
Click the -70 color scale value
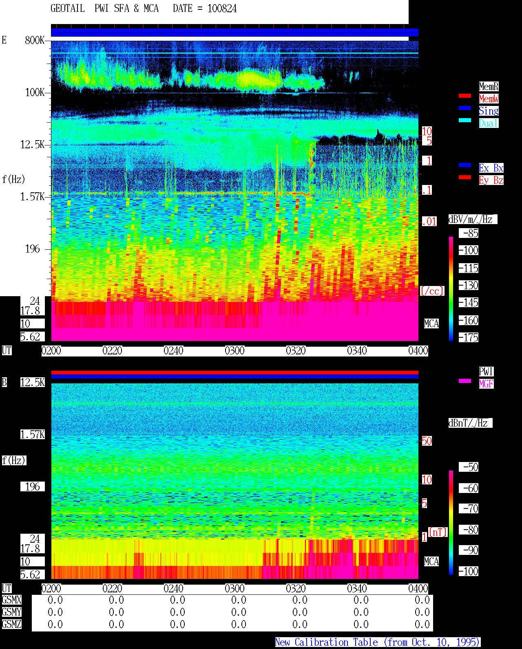coord(469,508)
